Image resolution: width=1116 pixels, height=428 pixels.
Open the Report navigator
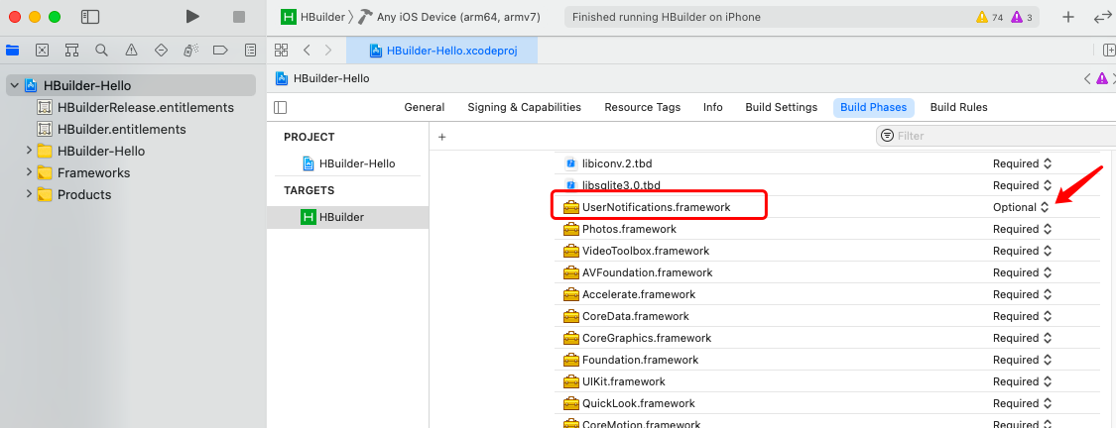[251, 50]
